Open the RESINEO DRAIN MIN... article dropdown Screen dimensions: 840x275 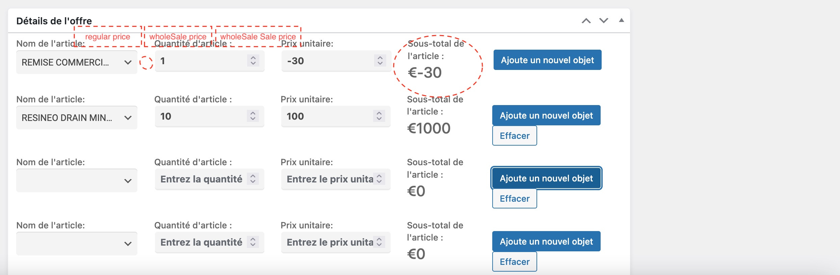tap(77, 118)
